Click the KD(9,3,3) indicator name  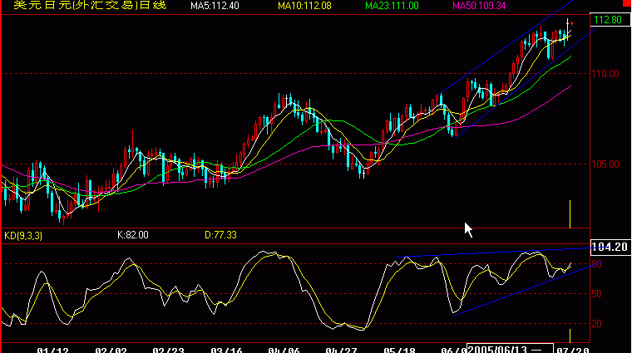23,235
